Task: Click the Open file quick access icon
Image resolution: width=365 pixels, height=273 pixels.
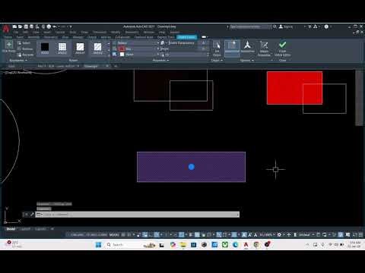Action: tap(21, 27)
